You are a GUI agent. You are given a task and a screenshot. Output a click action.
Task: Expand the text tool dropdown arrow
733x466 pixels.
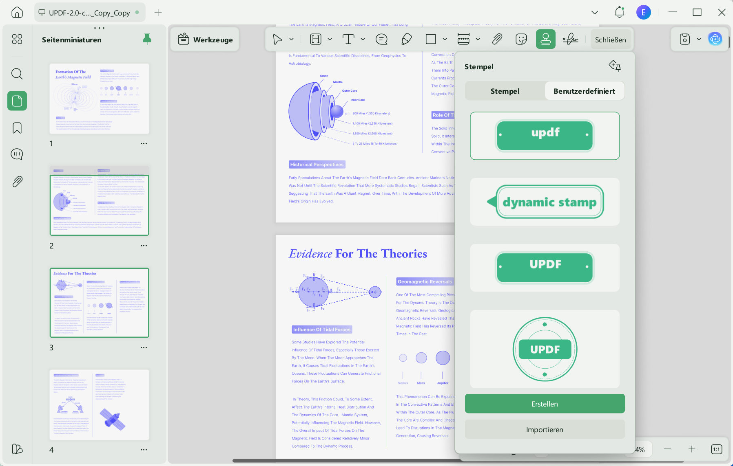[363, 39]
